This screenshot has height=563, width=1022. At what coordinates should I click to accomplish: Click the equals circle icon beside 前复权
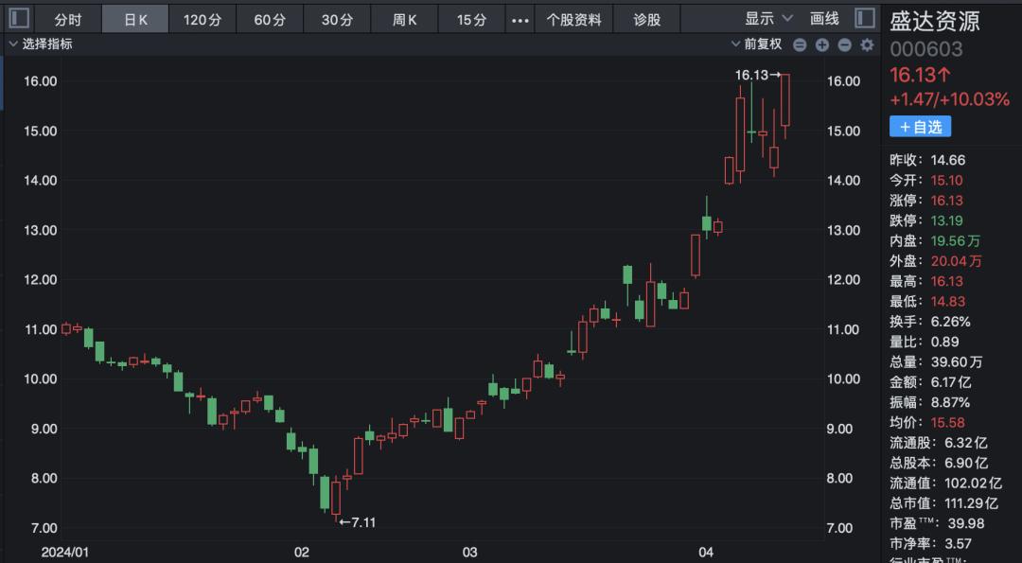[800, 45]
